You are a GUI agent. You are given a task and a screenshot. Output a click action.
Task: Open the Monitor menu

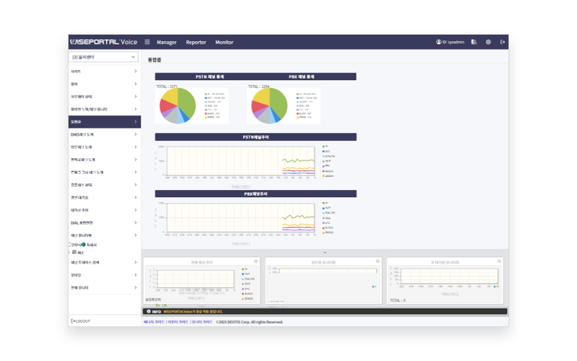click(224, 42)
